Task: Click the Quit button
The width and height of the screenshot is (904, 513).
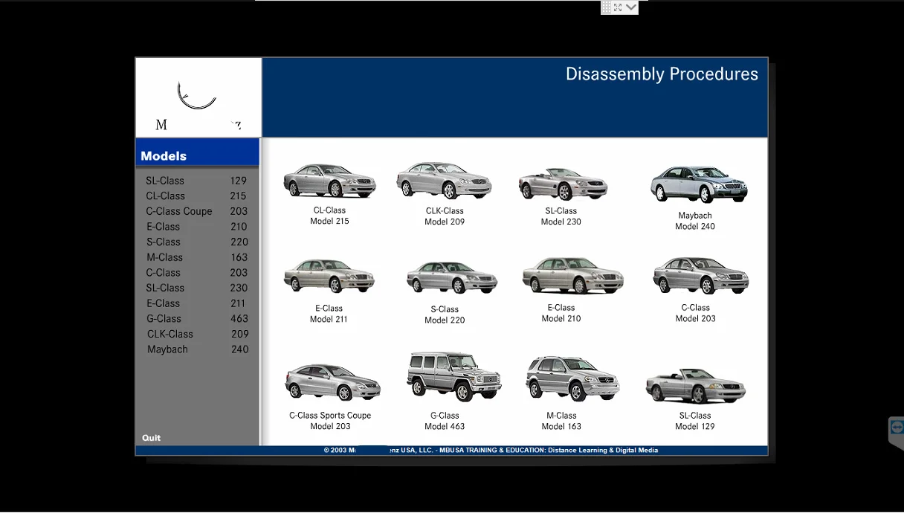Action: pos(151,438)
